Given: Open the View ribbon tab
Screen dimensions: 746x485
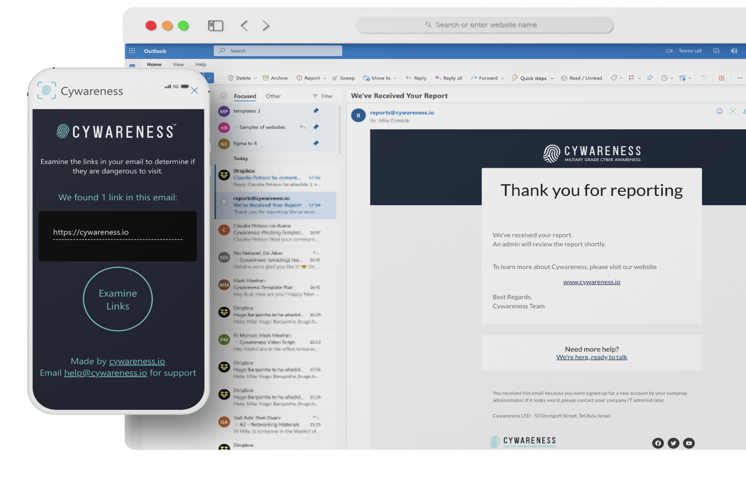Looking at the screenshot, I should pyautogui.click(x=178, y=64).
